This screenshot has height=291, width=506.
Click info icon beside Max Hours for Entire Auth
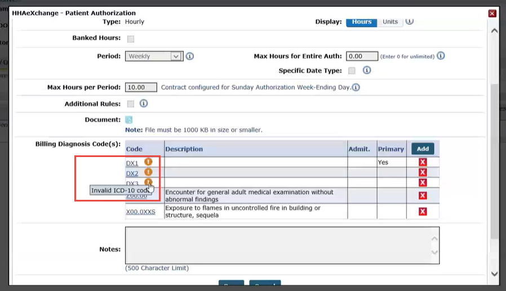441,56
